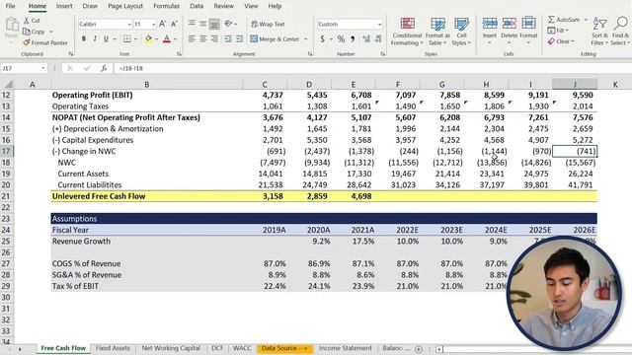The image size is (632, 355).
Task: Click the Copy icon
Action: [27, 32]
